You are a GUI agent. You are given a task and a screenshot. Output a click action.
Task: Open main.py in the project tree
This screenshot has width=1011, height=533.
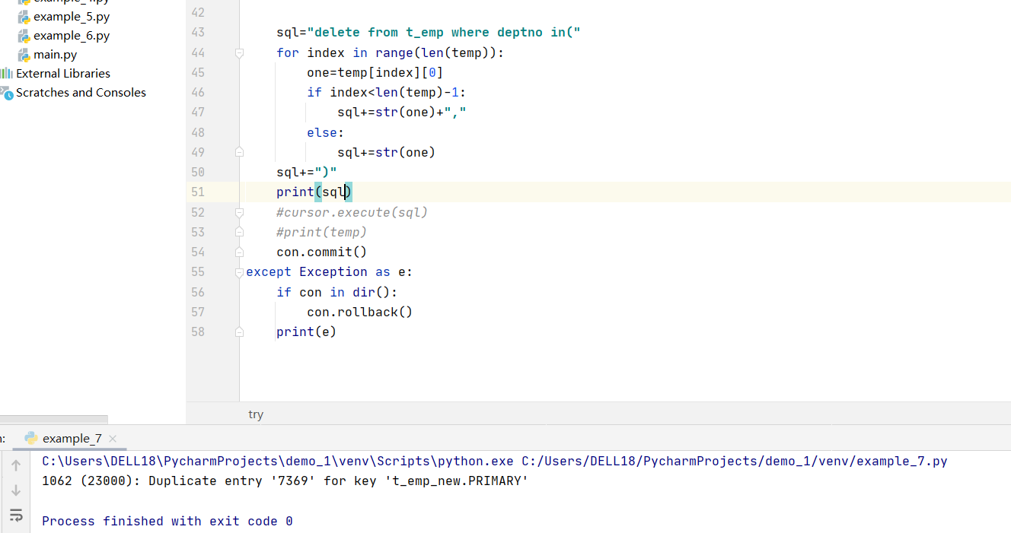tap(55, 55)
